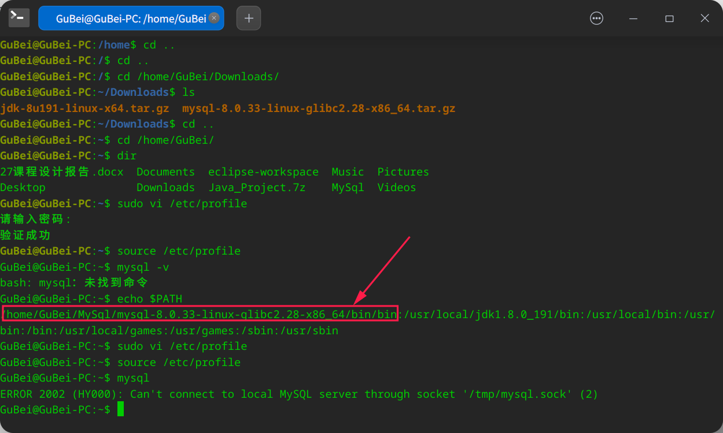Click the mysql: 未找到命令 error line
This screenshot has height=433, width=723.
(x=75, y=282)
